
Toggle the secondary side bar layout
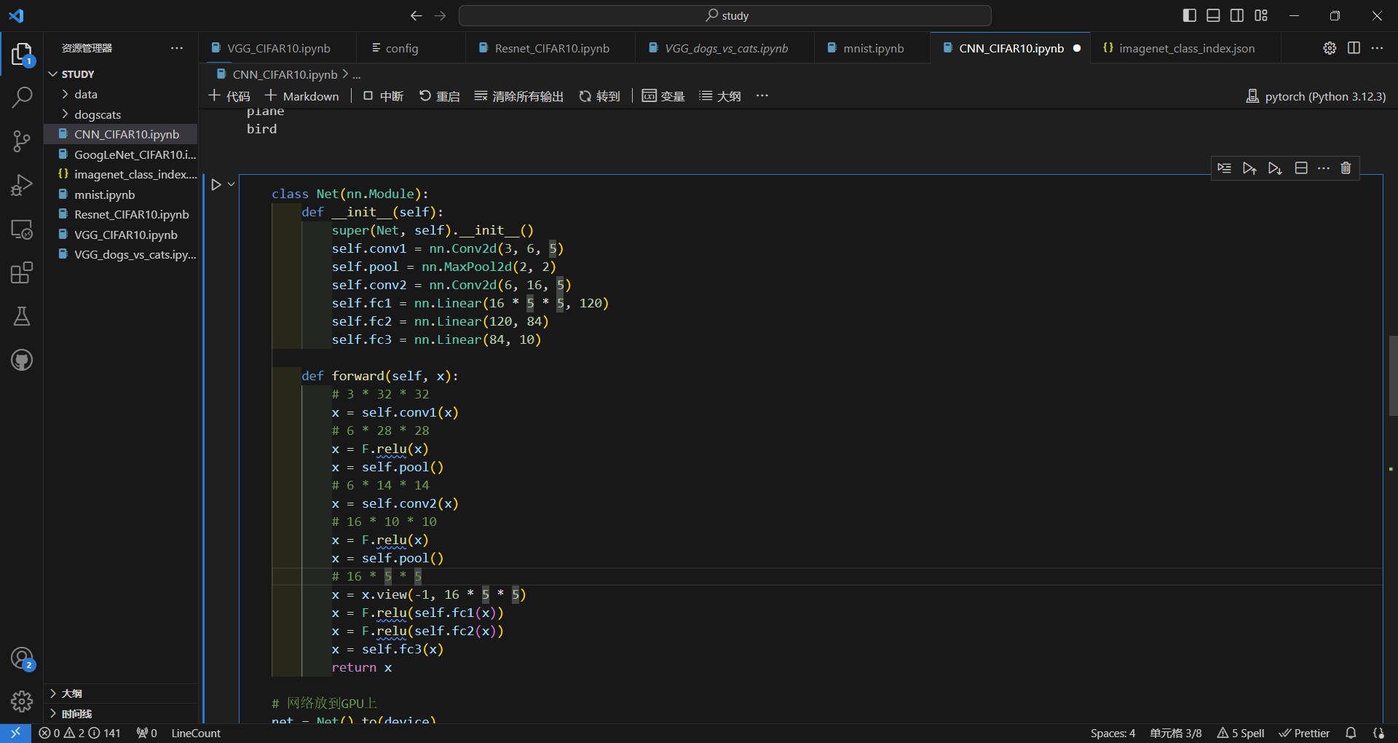pos(1237,15)
